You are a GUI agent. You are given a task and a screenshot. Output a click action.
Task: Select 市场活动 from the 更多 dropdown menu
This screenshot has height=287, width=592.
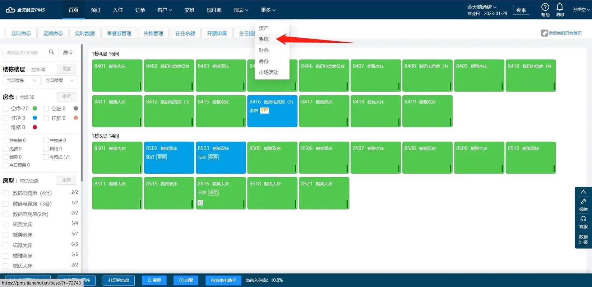(x=272, y=72)
